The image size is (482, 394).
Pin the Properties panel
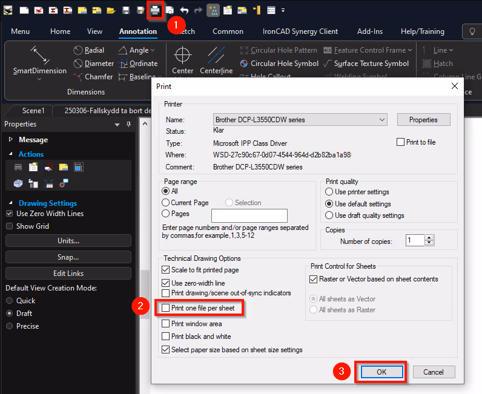point(128,124)
